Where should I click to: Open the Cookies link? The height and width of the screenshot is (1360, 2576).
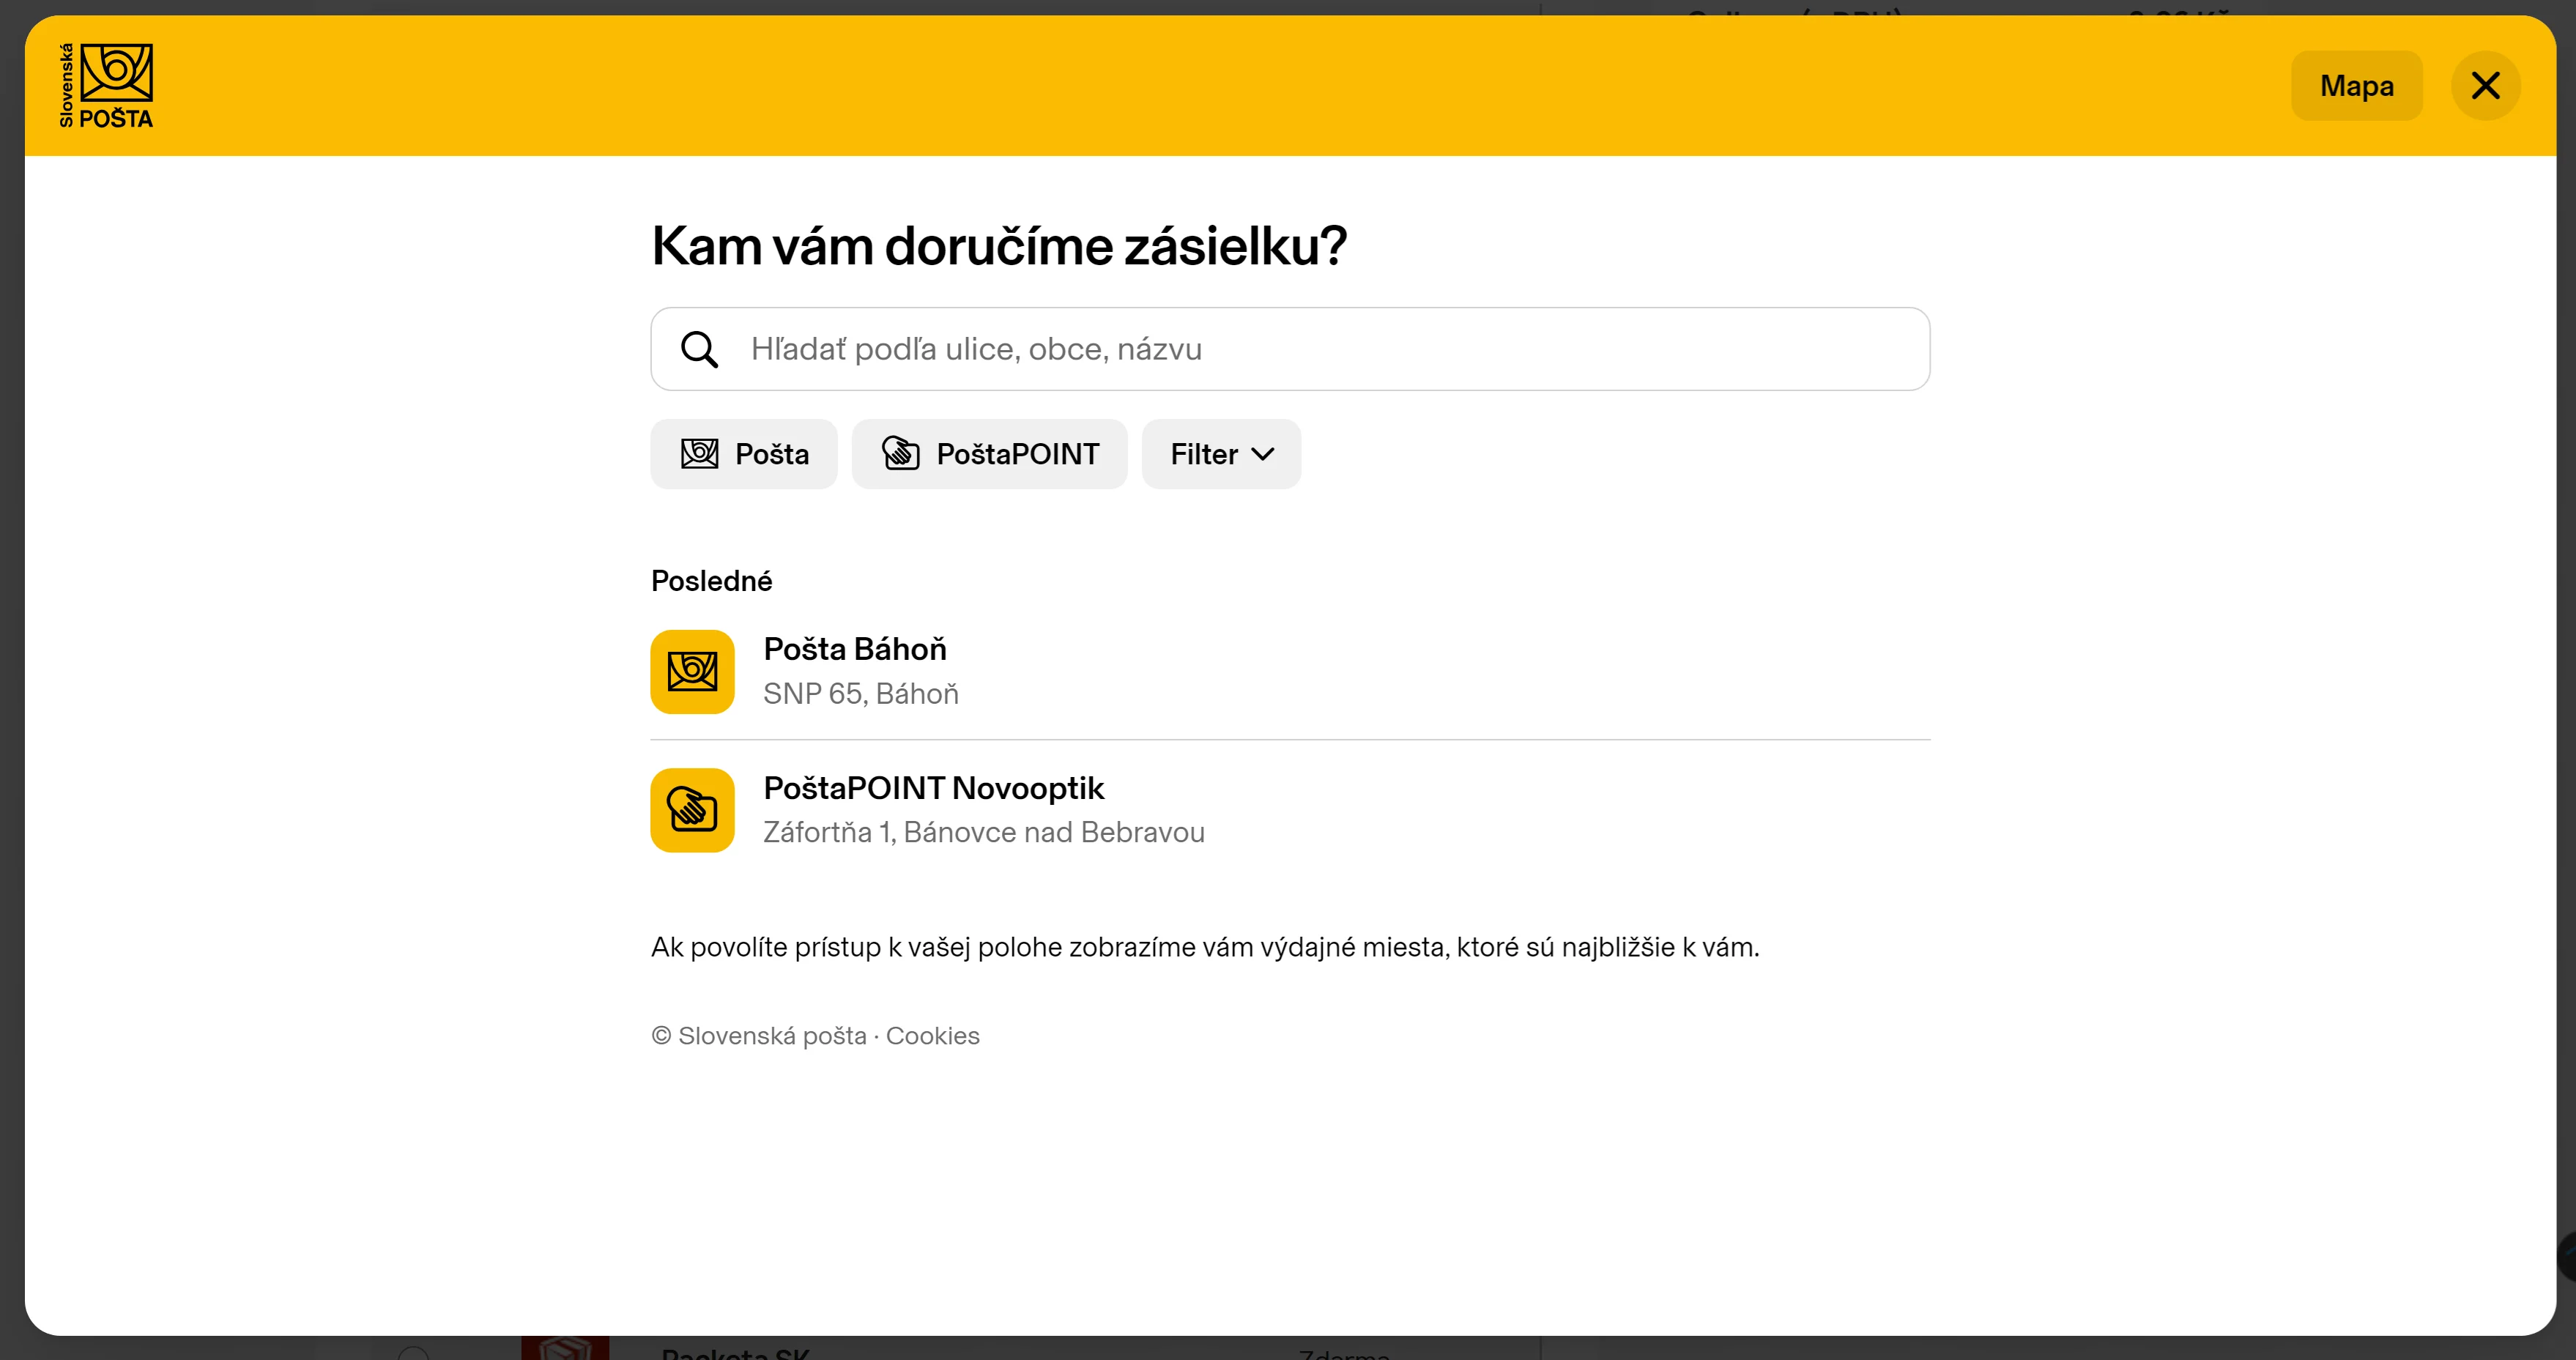tap(932, 1036)
